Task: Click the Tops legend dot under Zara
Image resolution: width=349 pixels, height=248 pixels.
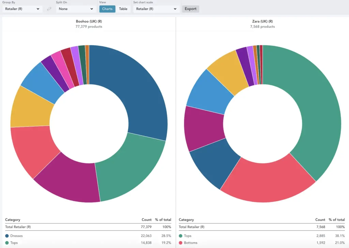Action: tap(181, 236)
